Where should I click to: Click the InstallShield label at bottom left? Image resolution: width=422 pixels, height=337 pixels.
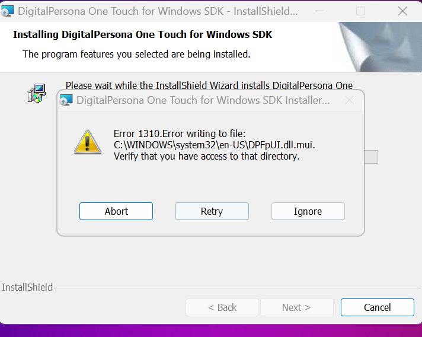point(27,287)
